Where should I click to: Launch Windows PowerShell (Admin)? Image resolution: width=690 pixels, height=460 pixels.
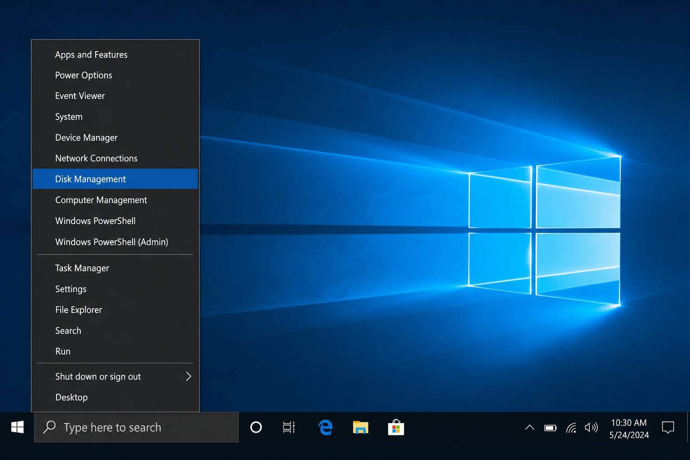[x=115, y=242]
